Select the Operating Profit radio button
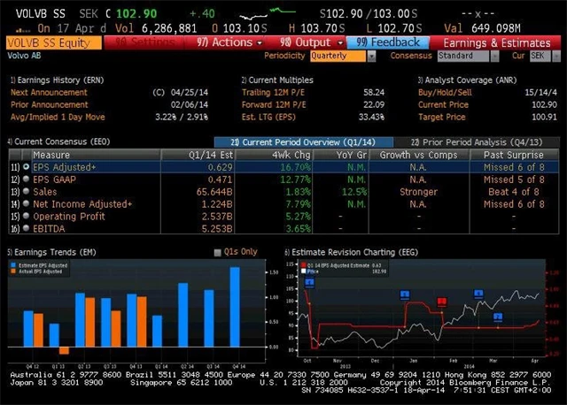567x405 pixels. pos(26,216)
